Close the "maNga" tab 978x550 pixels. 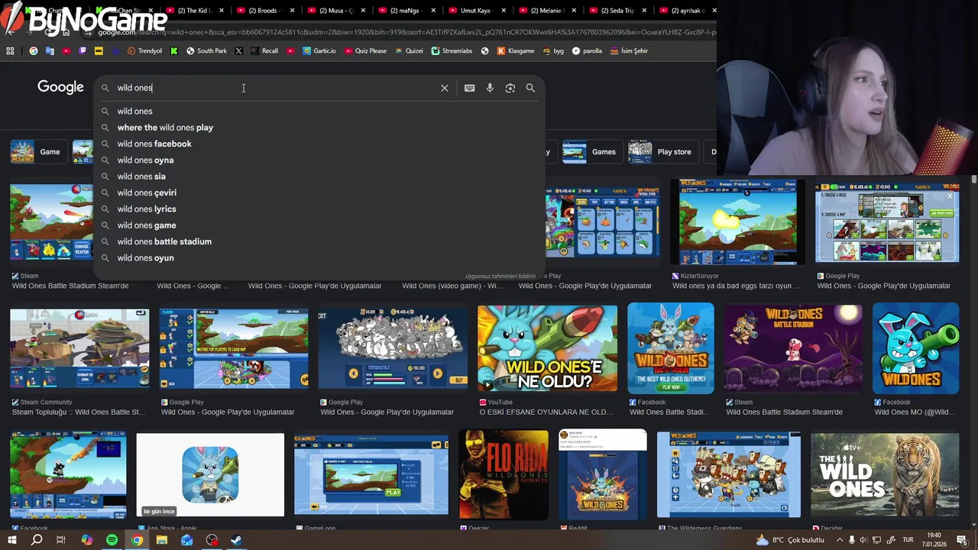(434, 11)
